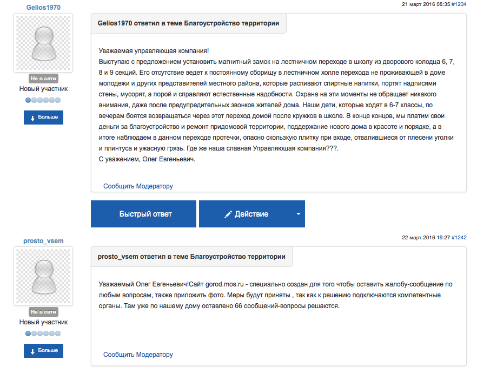Click reputation dots under prosto_vsem

click(43, 334)
